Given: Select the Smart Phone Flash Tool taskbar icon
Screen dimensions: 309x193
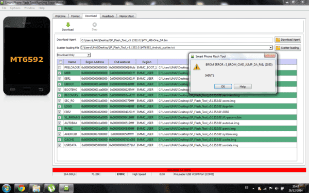Looking at the screenshot, I should [66, 188].
